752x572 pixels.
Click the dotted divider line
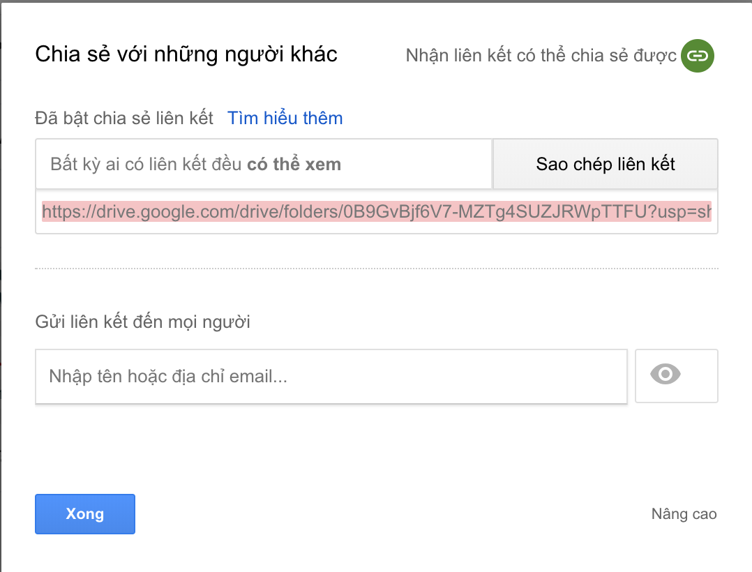pyautogui.click(x=377, y=268)
